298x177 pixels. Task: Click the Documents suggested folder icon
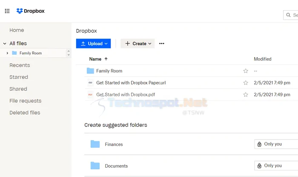pyautogui.click(x=95, y=166)
